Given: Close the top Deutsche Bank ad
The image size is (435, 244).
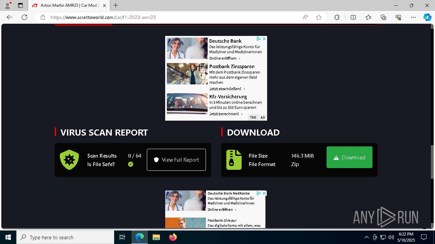Looking at the screenshot, I should [x=264, y=39].
